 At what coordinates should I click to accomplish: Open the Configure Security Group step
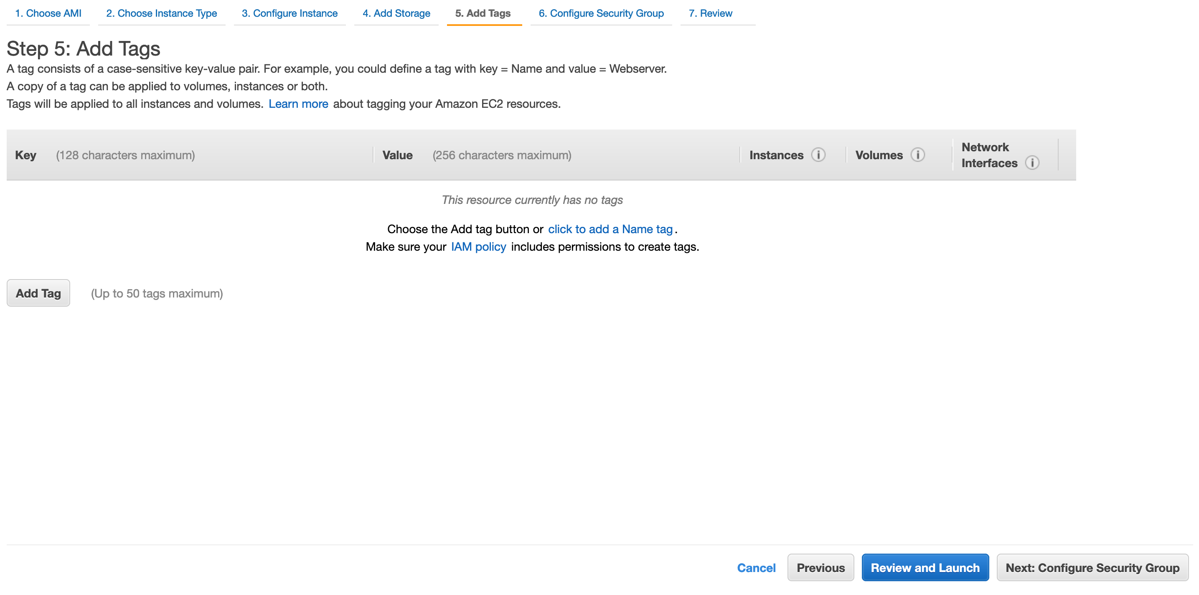point(601,13)
